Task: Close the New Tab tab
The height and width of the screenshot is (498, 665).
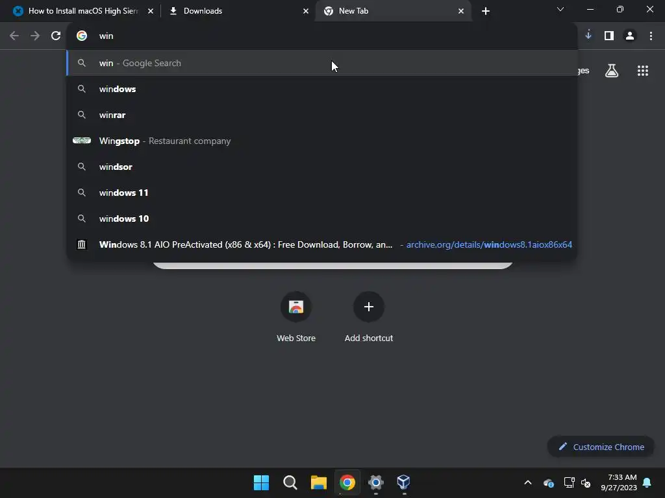Action: pyautogui.click(x=461, y=11)
